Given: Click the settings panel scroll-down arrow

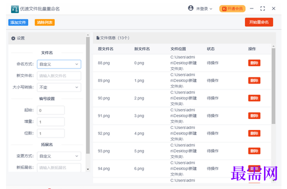Looking at the screenshot, I should 88,169.
